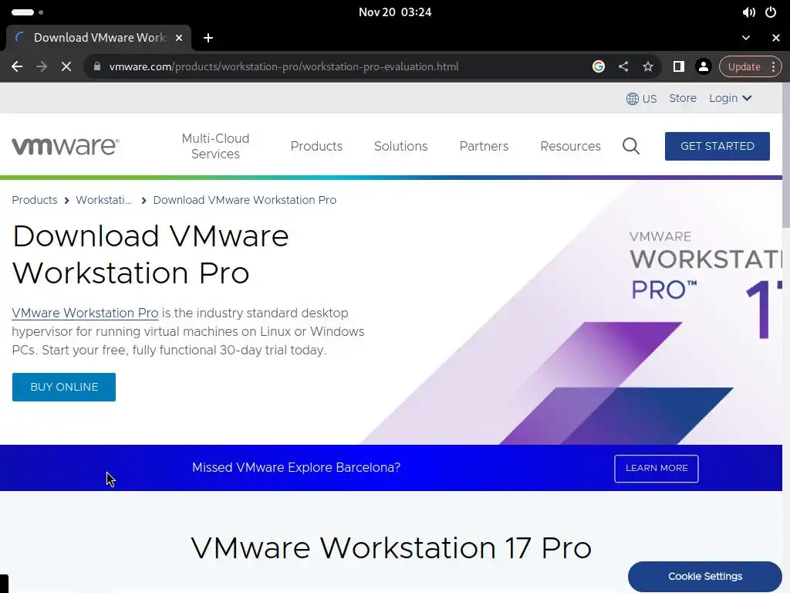
Task: Go to Products breadcrumb
Action: (34, 200)
